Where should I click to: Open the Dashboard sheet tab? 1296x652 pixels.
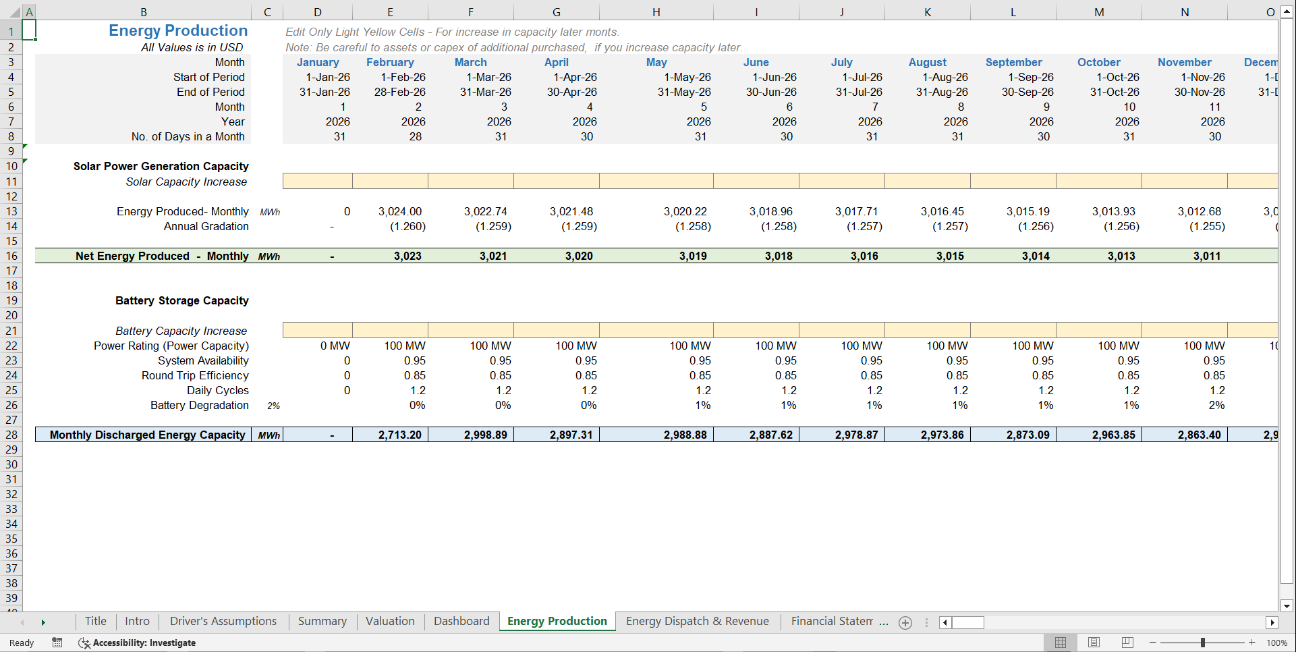(x=461, y=621)
